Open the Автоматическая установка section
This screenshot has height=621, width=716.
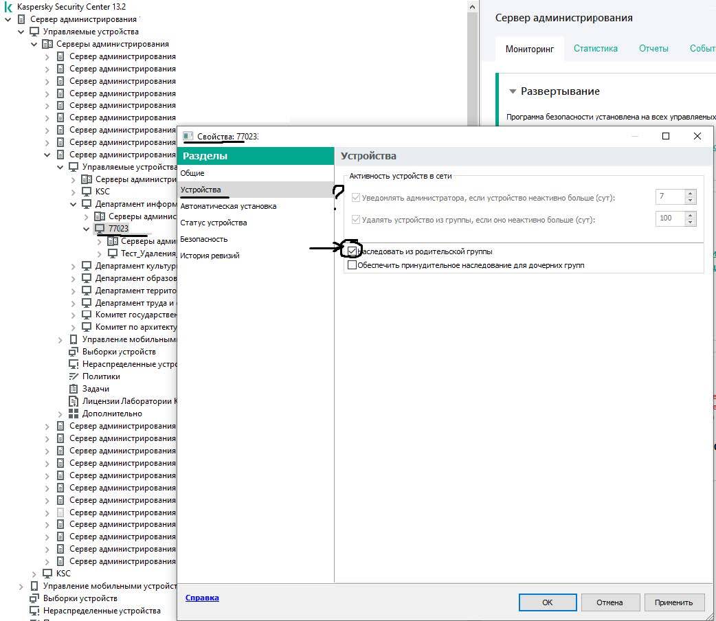tap(228, 206)
